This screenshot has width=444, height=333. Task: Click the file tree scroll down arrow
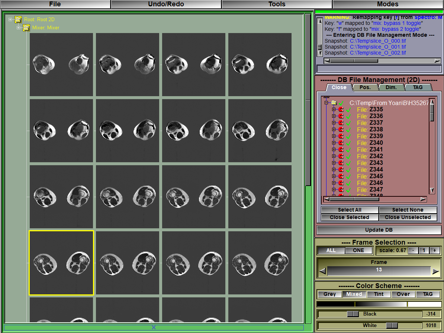coord(432,190)
